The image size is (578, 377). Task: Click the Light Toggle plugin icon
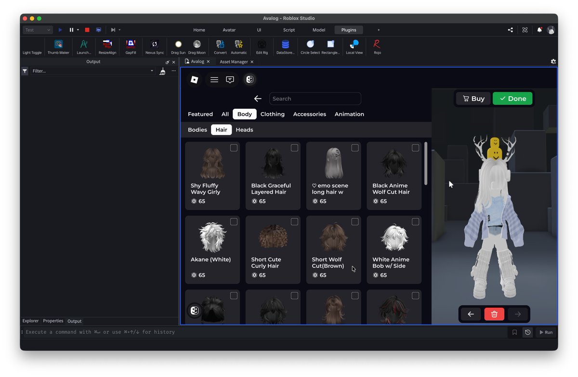tap(32, 47)
